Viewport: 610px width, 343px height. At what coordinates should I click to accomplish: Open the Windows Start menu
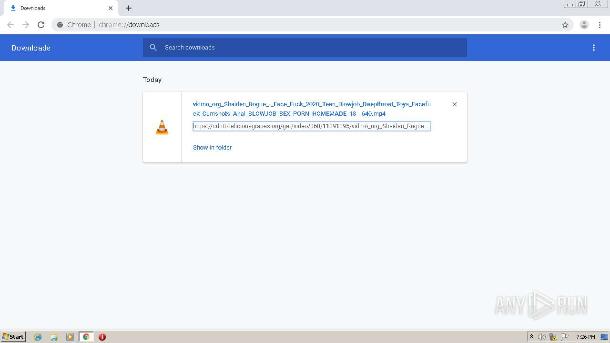pos(13,337)
